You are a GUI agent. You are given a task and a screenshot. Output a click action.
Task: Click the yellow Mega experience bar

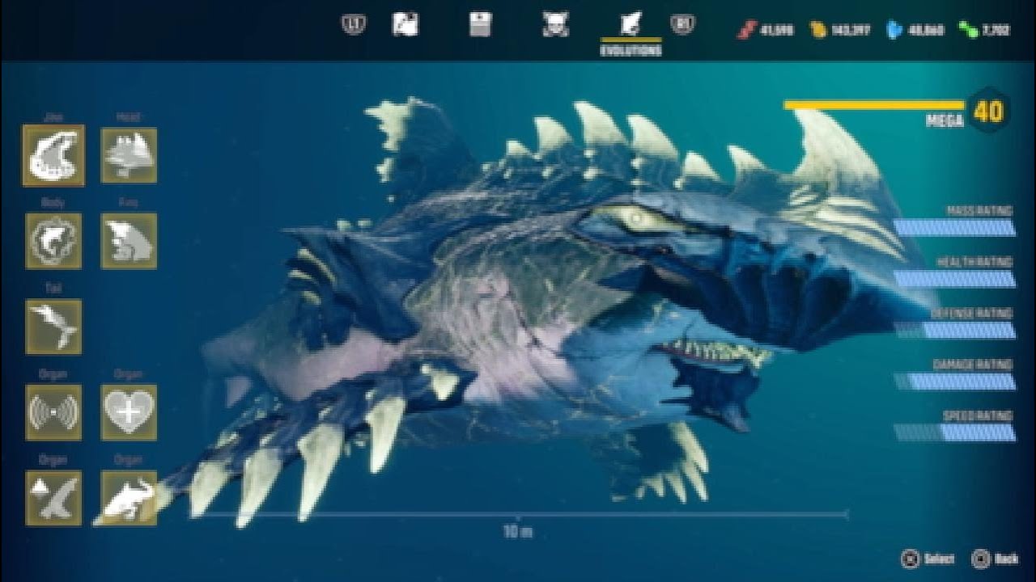tap(874, 105)
